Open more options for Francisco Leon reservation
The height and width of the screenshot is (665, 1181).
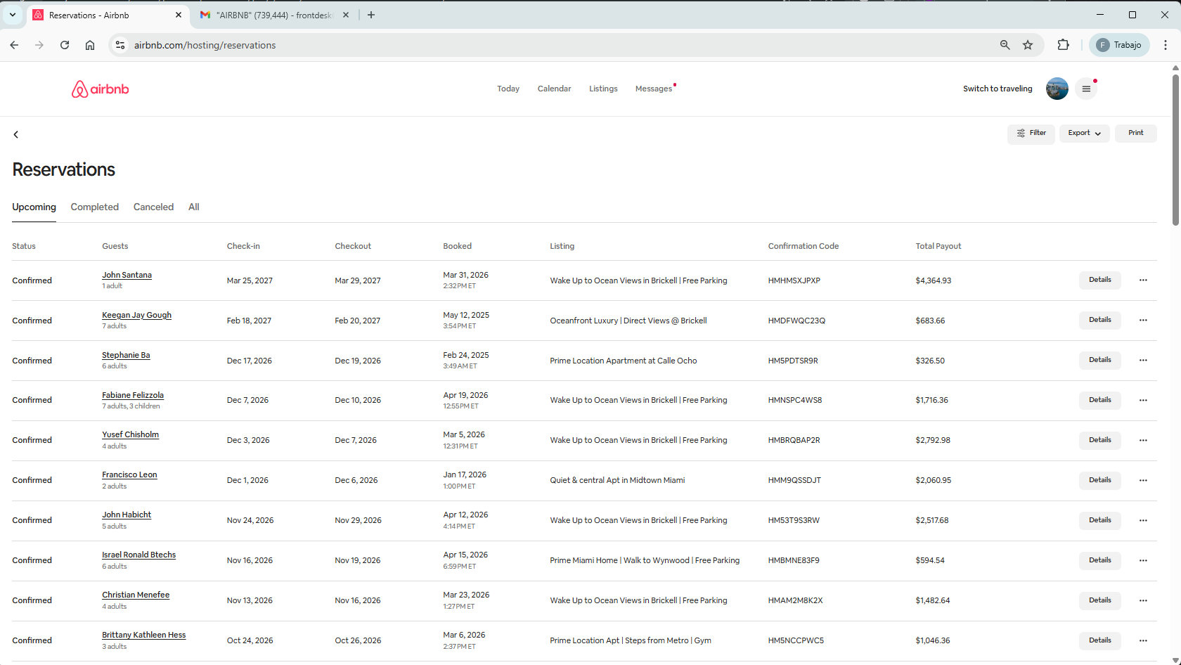[x=1143, y=480]
